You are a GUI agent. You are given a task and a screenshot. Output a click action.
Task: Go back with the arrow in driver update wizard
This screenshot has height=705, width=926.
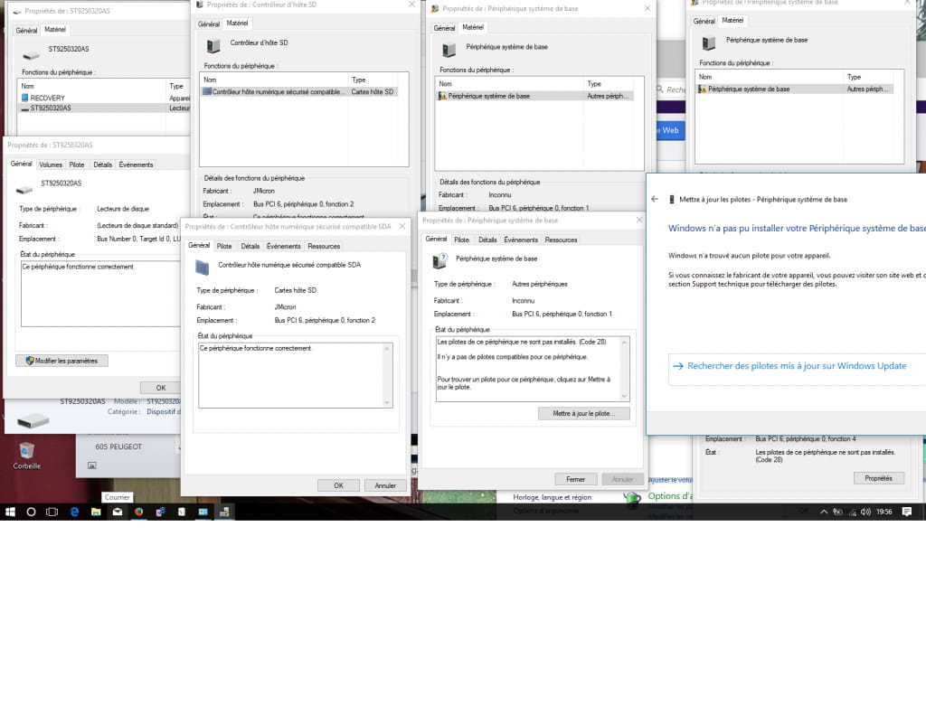pos(655,199)
